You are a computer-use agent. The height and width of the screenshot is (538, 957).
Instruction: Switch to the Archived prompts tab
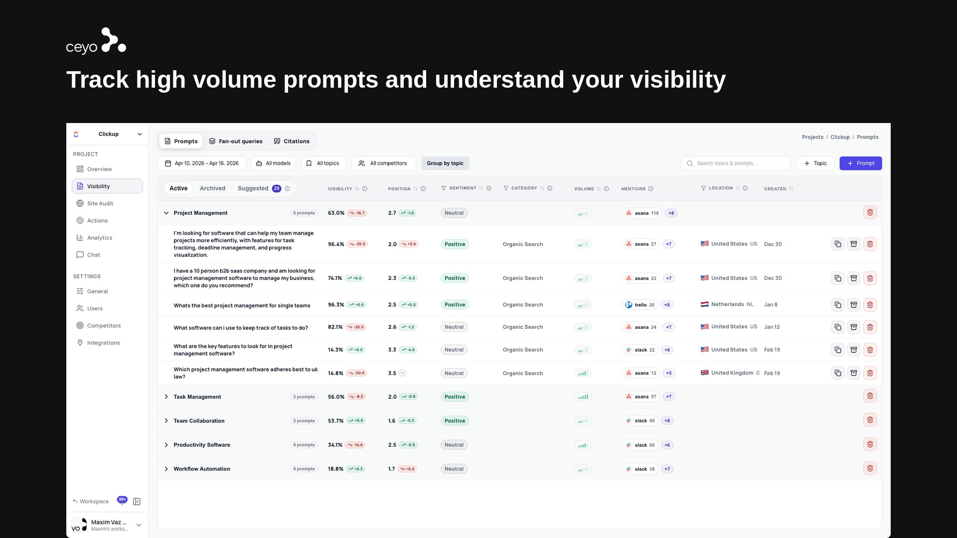212,188
